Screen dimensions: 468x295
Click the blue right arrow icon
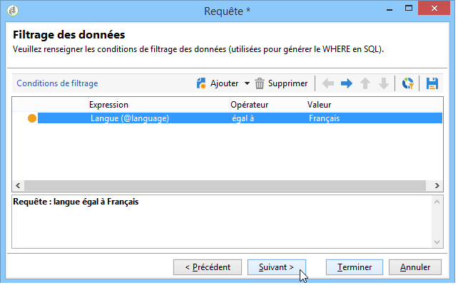click(347, 83)
